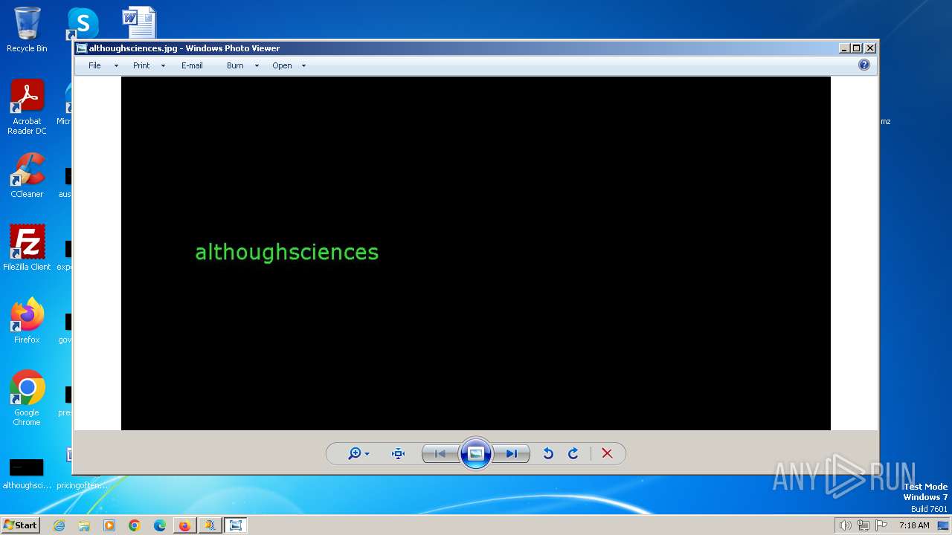
Task: Maximize the Photo Viewer window
Action: click(x=857, y=48)
